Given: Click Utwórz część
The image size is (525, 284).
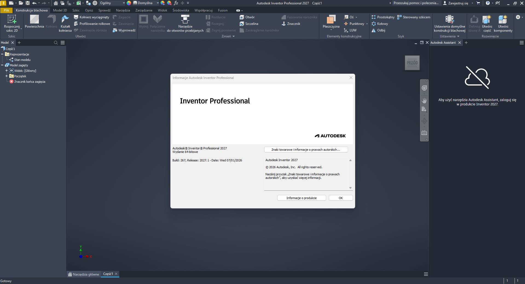Looking at the screenshot, I should (487, 24).
